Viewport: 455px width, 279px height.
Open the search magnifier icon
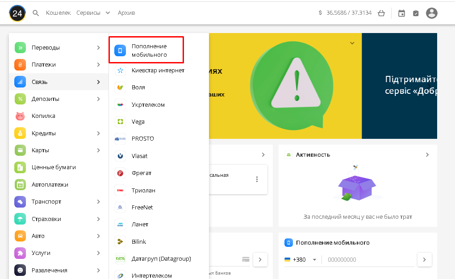click(x=36, y=13)
